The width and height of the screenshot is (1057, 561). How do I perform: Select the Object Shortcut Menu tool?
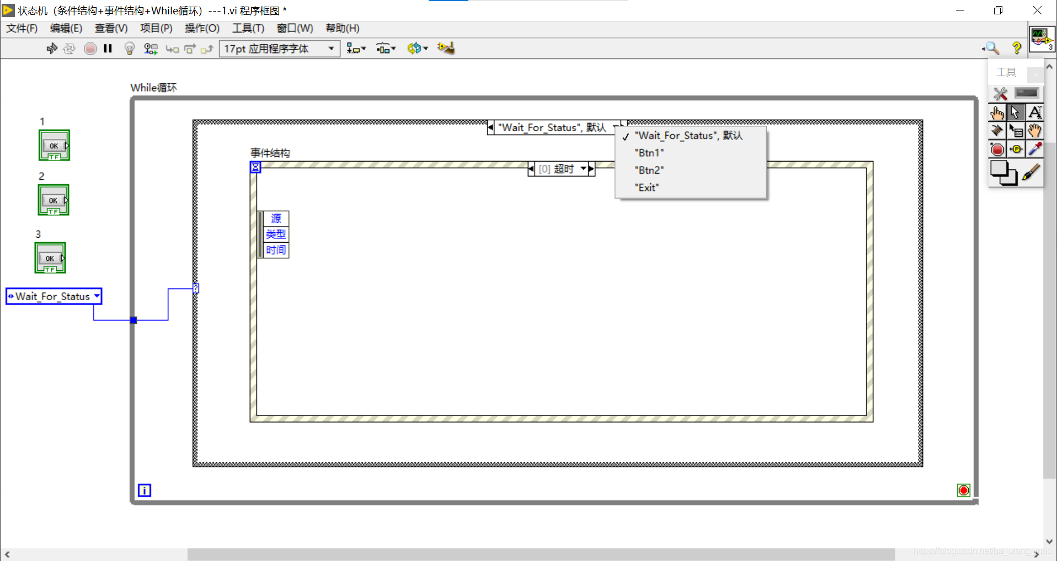pyautogui.click(x=1016, y=131)
